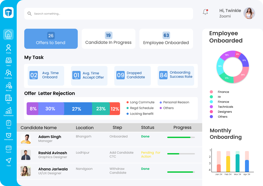Click the Track paper plane icon

coord(8,161)
